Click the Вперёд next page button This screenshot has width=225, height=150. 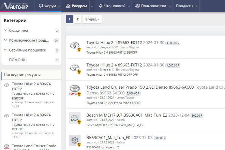92,19
